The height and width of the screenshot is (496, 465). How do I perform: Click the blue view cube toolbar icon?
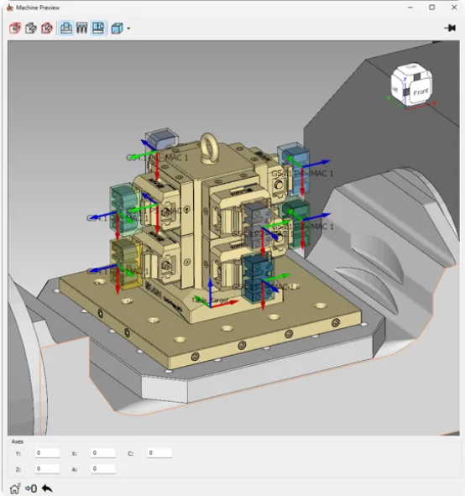(117, 29)
